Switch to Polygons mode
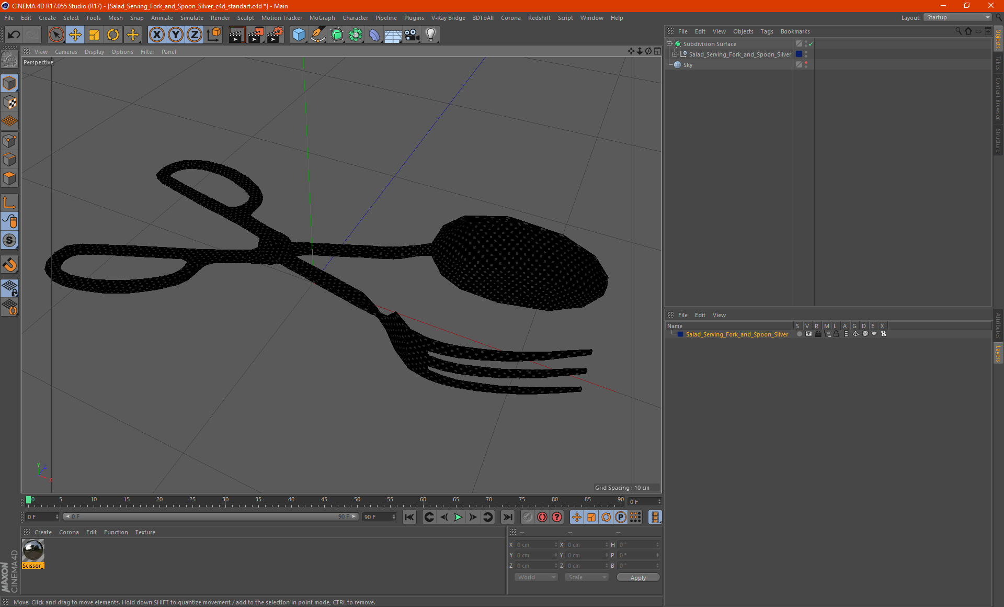The width and height of the screenshot is (1004, 607). tap(9, 178)
